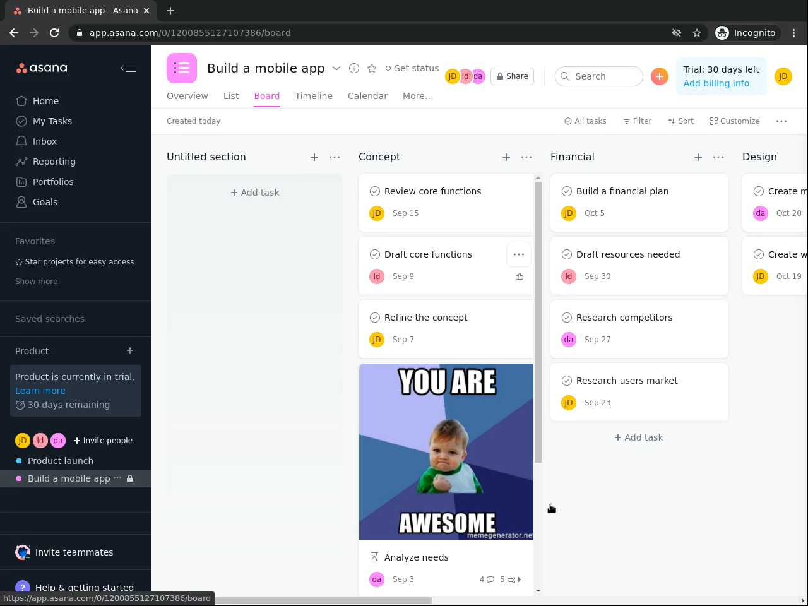Mark Refine the concept complete
The height and width of the screenshot is (606, 808).
click(375, 318)
